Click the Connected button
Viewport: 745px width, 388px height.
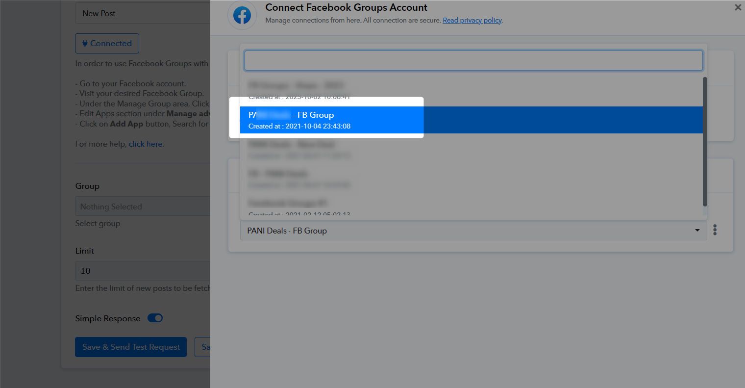click(x=107, y=43)
